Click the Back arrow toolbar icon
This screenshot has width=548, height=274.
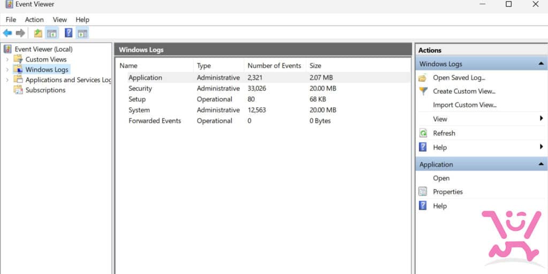(x=7, y=33)
